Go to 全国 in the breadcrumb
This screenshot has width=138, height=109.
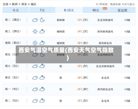pyautogui.click(x=6, y=4)
